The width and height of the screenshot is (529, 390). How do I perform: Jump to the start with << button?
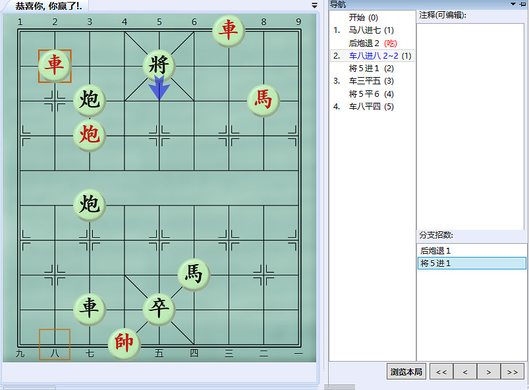441,371
